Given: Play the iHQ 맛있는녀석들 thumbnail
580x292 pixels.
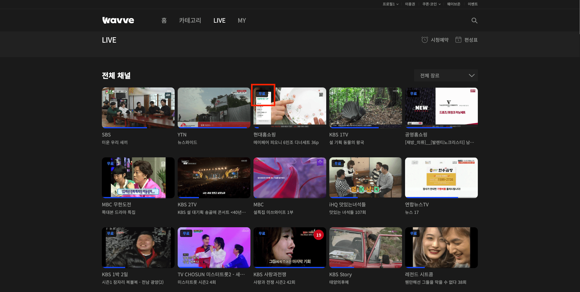Looking at the screenshot, I should pyautogui.click(x=366, y=178).
